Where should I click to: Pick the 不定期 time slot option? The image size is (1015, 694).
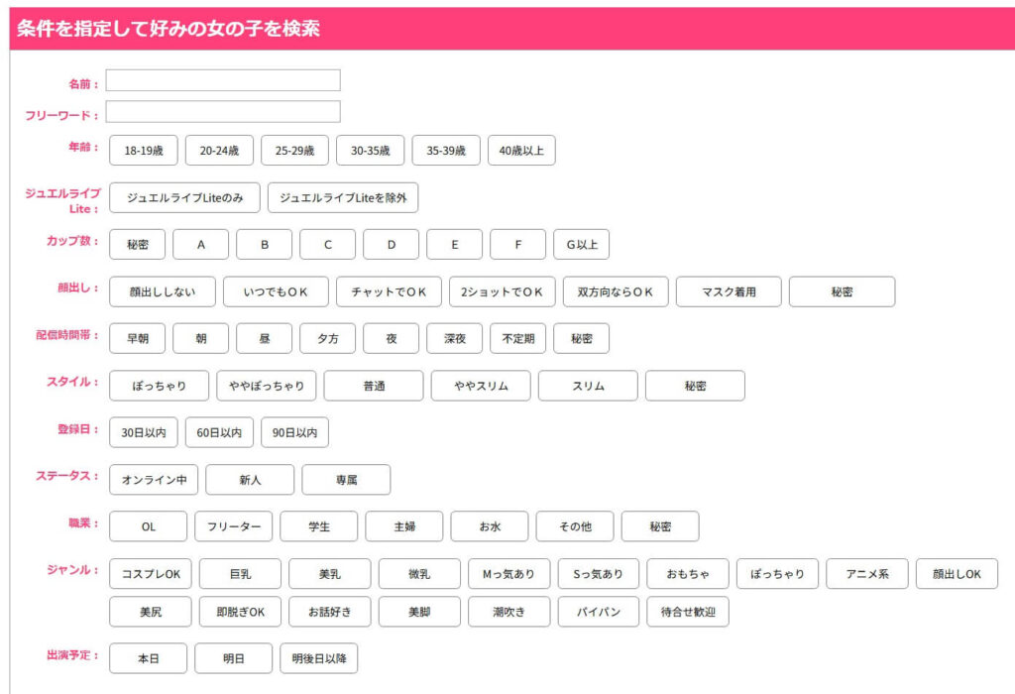[x=517, y=339]
